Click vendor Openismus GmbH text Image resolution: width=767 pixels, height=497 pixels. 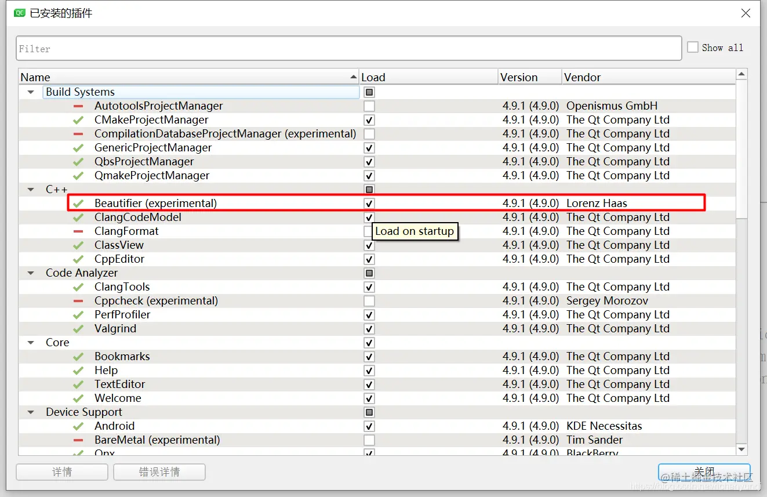612,106
